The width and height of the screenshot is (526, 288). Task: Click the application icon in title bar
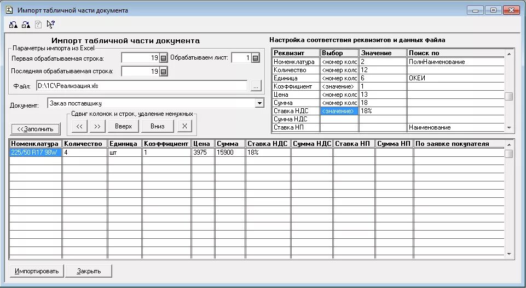[x=9, y=10]
